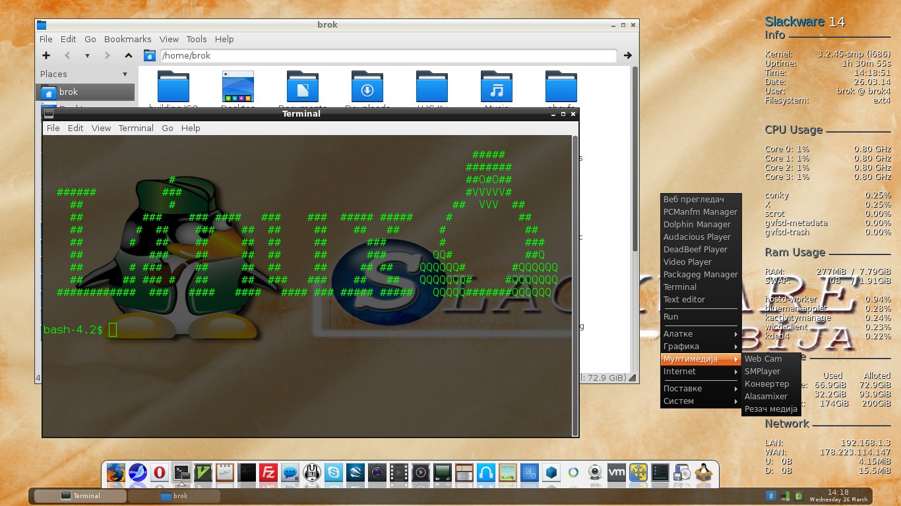Launch Skype from the dock
Image resolution: width=901 pixels, height=506 pixels.
tap(333, 472)
